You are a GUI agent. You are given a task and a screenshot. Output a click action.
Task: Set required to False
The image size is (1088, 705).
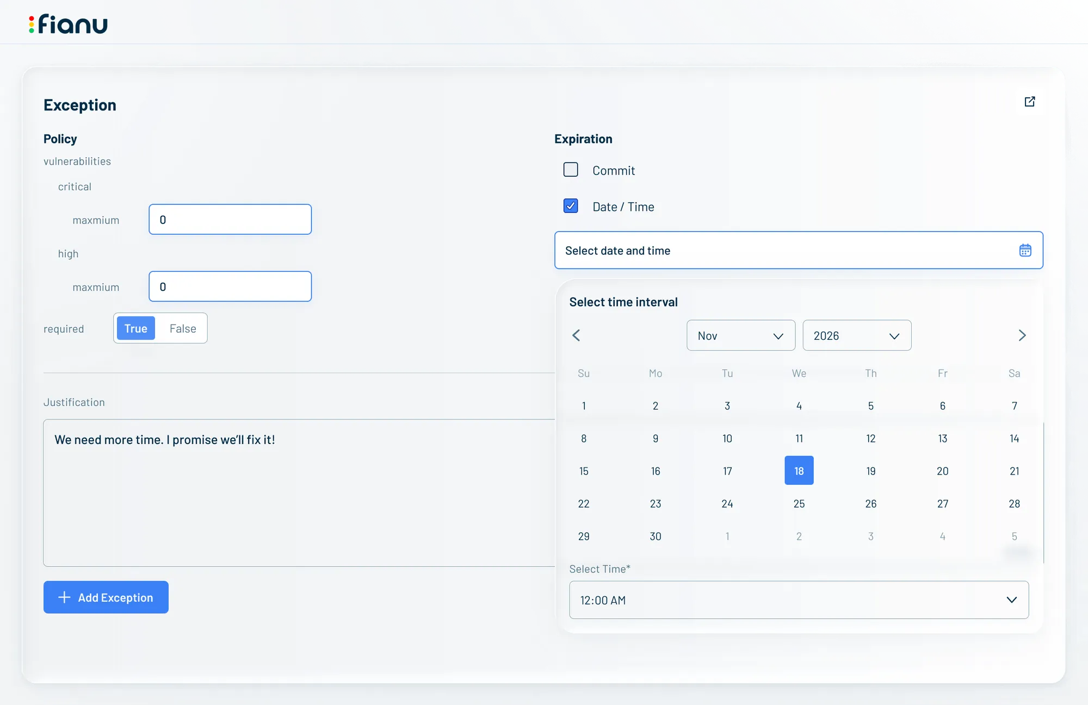[183, 328]
